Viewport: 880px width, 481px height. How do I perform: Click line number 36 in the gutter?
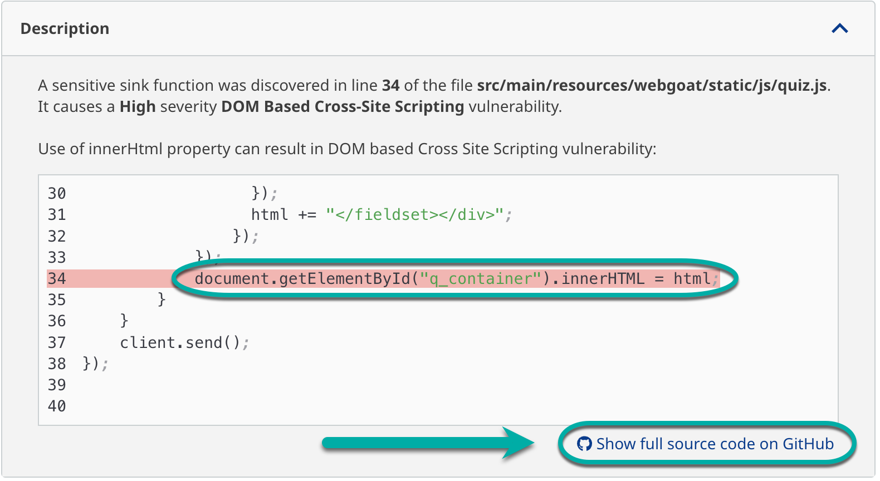click(x=57, y=321)
